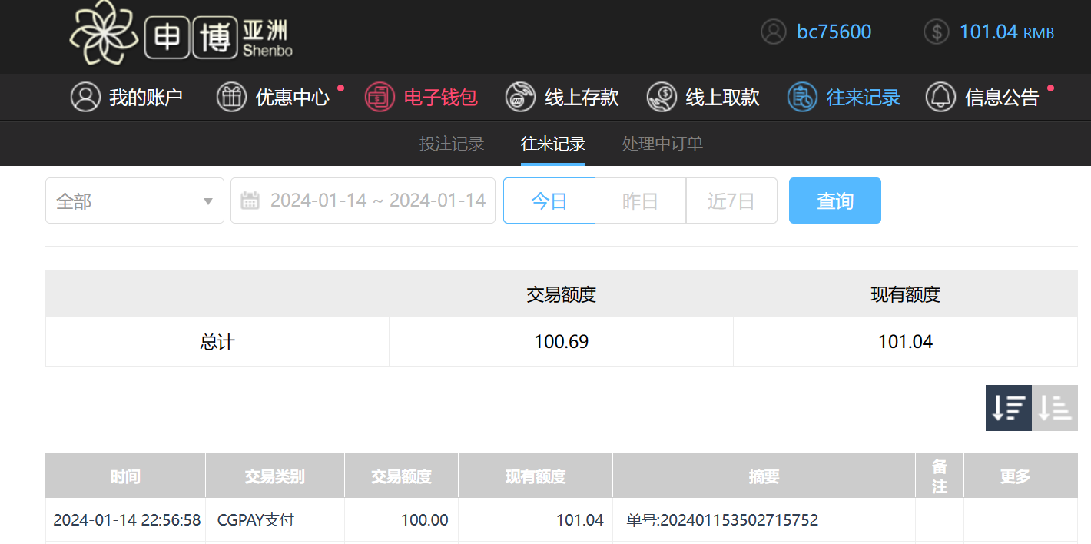Open the 2024-01-14 date range picker
This screenshot has height=544, width=1091.
pos(363,201)
